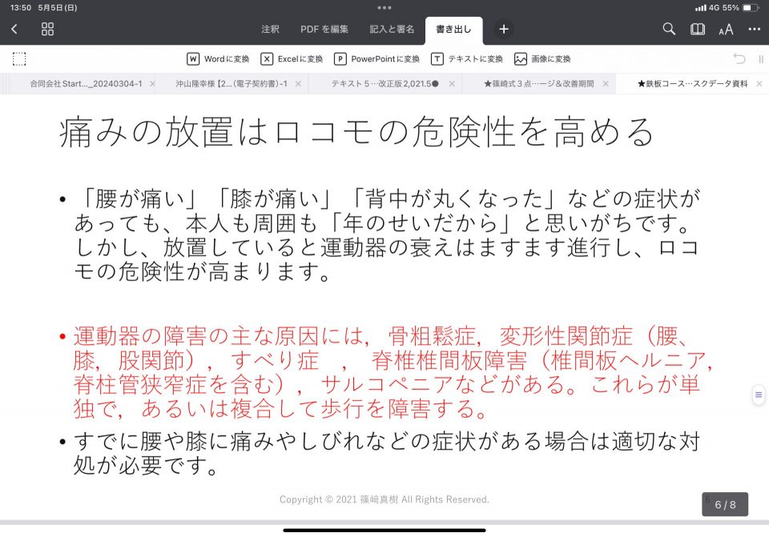Open text size AA settings
The height and width of the screenshot is (537, 769).
tap(726, 30)
